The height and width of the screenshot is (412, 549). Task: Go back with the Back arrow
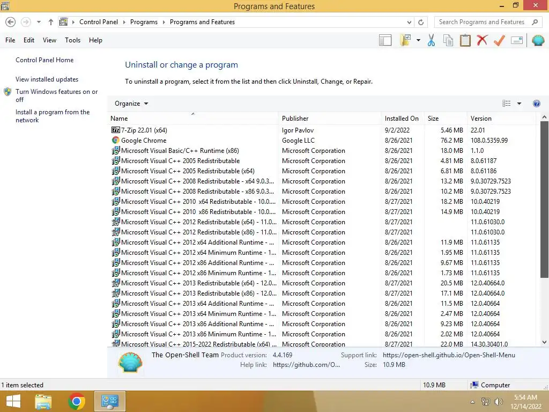click(x=11, y=22)
